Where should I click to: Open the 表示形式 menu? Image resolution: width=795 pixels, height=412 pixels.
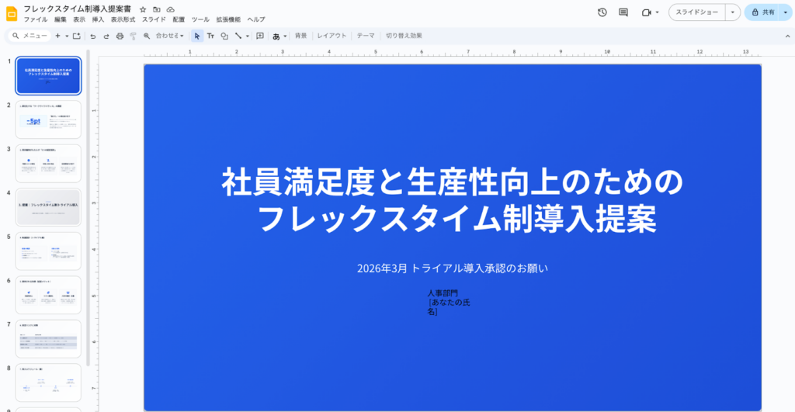(123, 19)
